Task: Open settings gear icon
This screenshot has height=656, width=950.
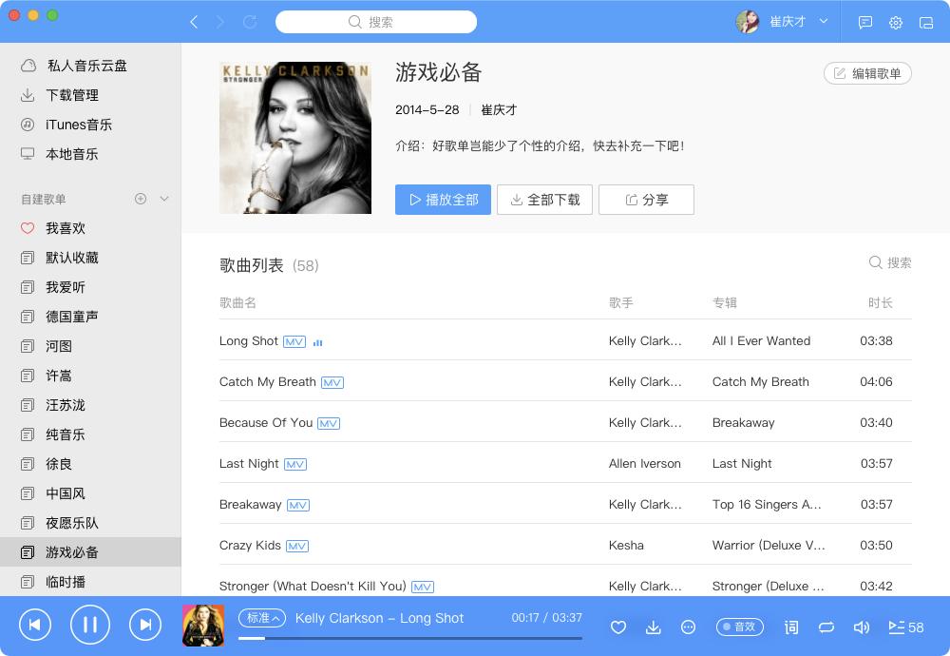Action: [896, 23]
